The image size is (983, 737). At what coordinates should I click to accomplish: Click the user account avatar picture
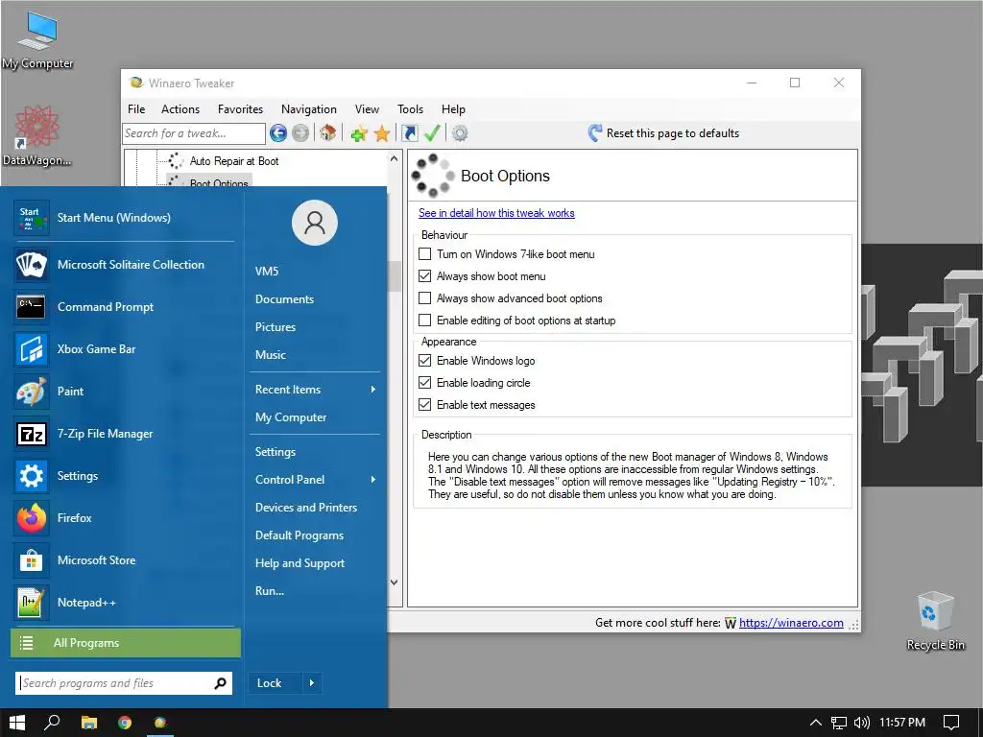(315, 223)
